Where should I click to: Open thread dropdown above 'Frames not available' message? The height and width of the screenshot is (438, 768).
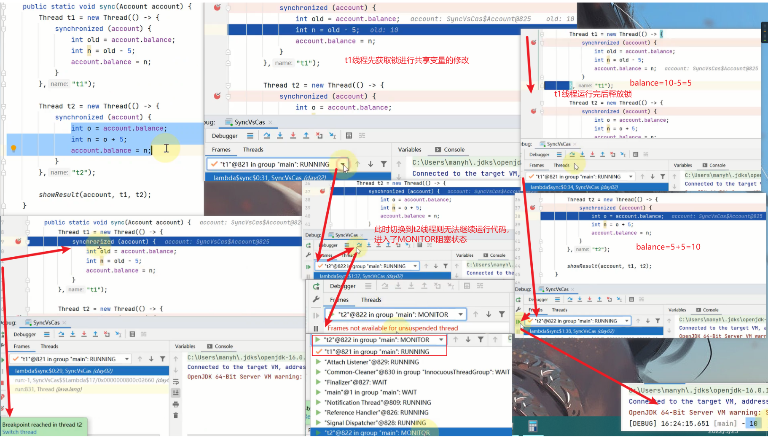tap(461, 314)
